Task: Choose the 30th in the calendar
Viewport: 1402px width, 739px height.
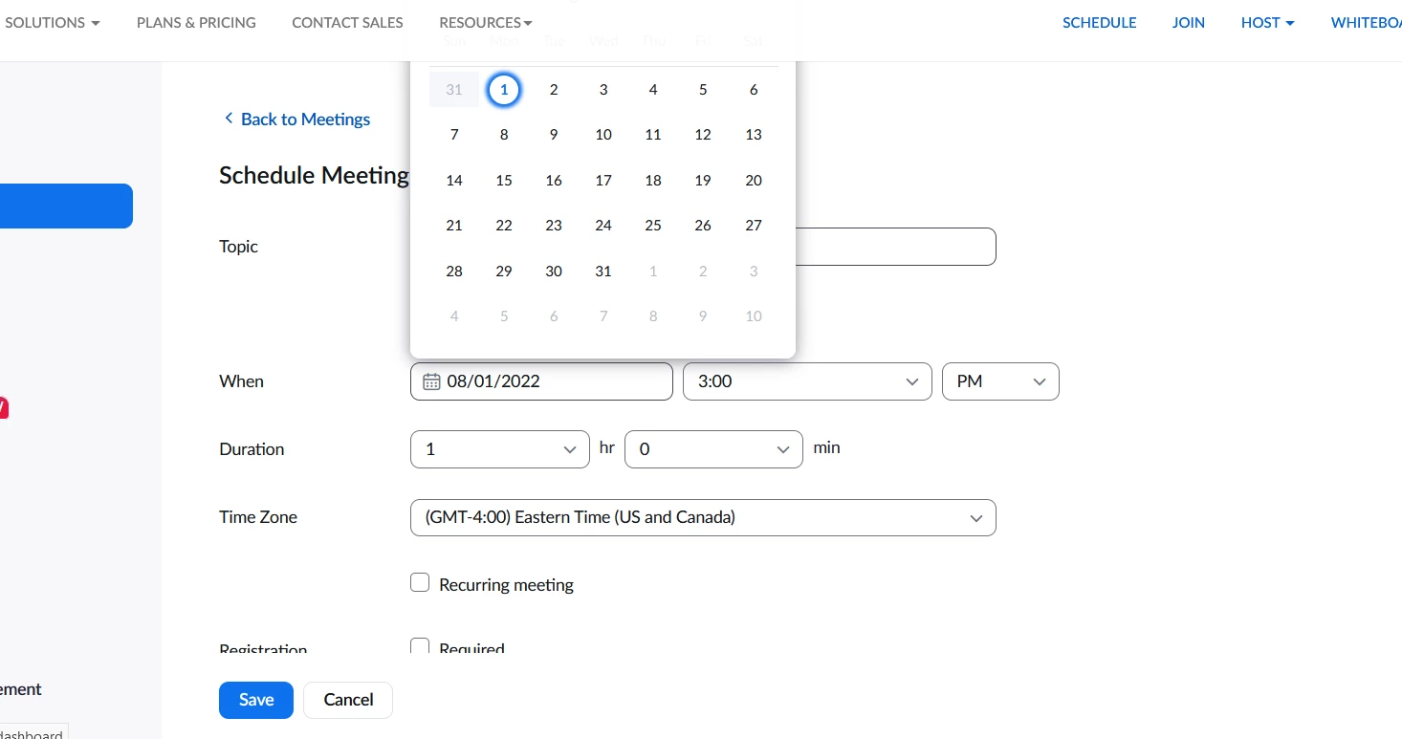Action: tap(554, 272)
